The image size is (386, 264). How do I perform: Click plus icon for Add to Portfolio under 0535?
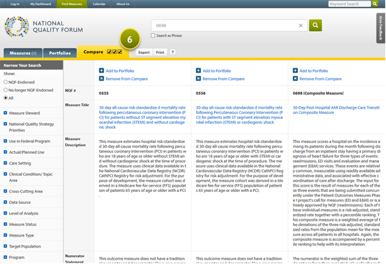pos(101,70)
